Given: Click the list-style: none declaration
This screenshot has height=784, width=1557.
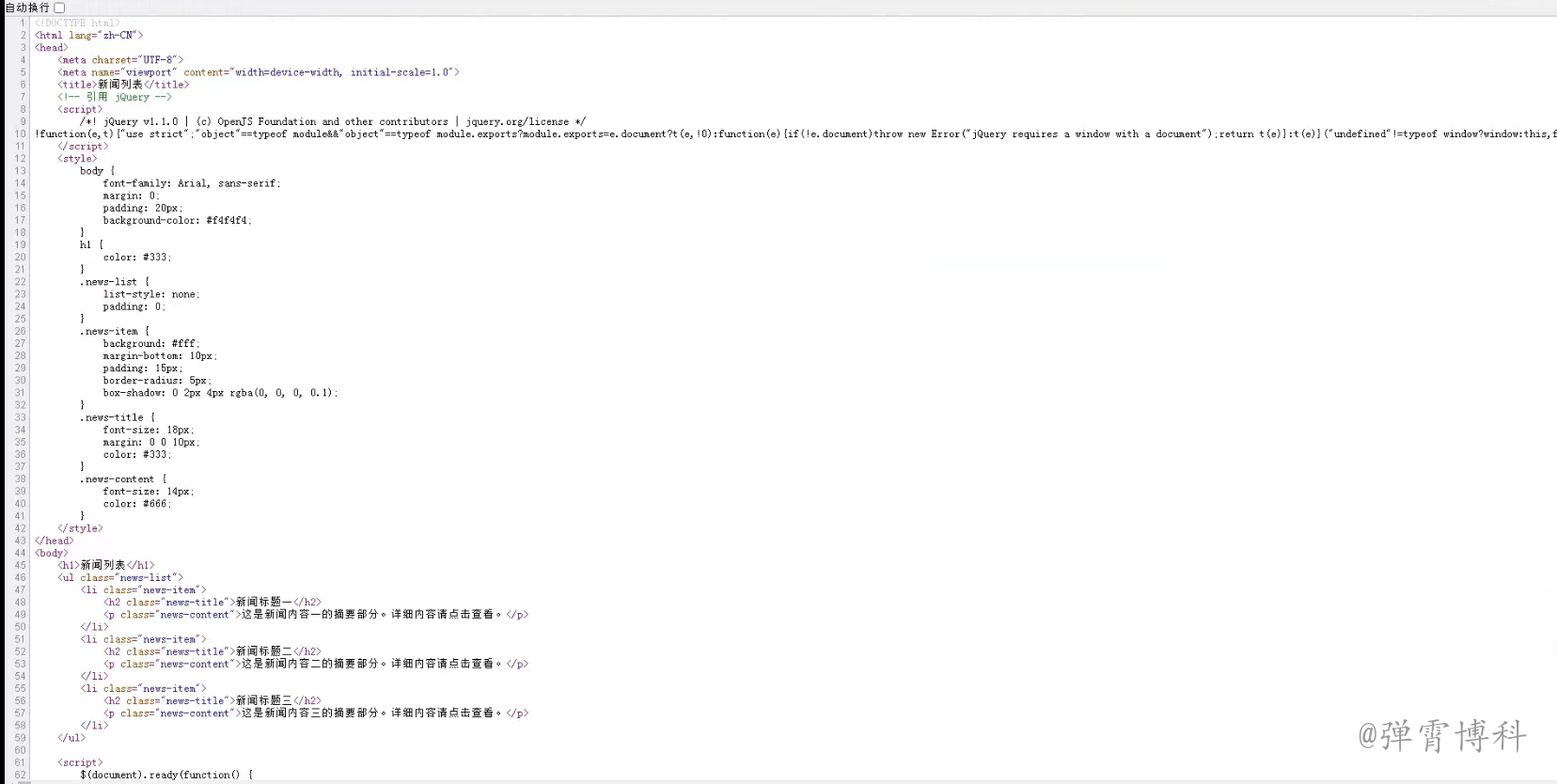Looking at the screenshot, I should tap(151, 294).
